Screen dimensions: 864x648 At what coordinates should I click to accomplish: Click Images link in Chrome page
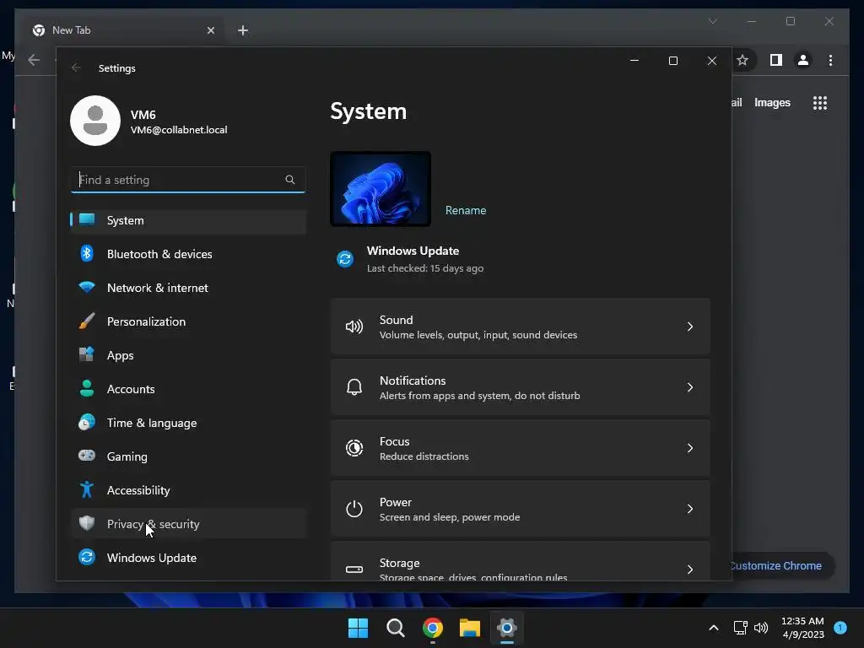(x=773, y=103)
